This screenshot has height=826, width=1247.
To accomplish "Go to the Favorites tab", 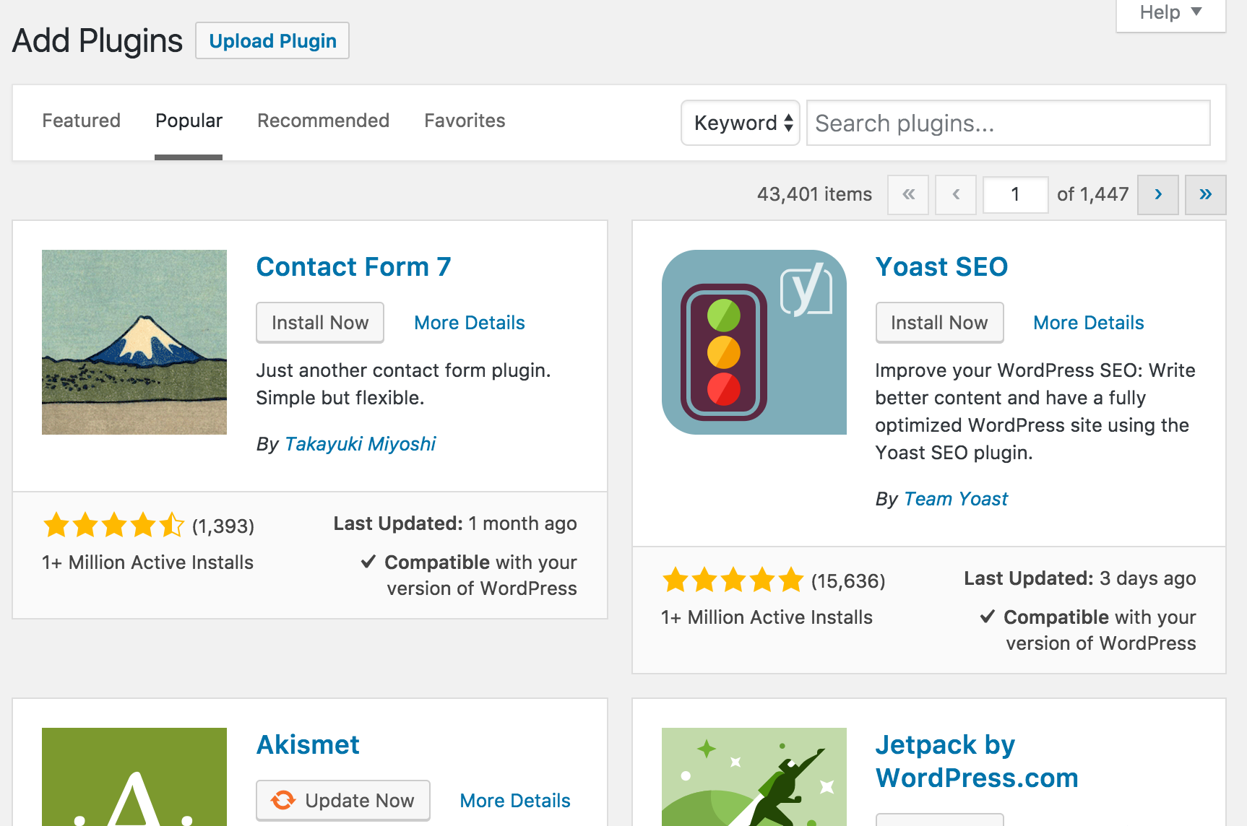I will [x=465, y=121].
